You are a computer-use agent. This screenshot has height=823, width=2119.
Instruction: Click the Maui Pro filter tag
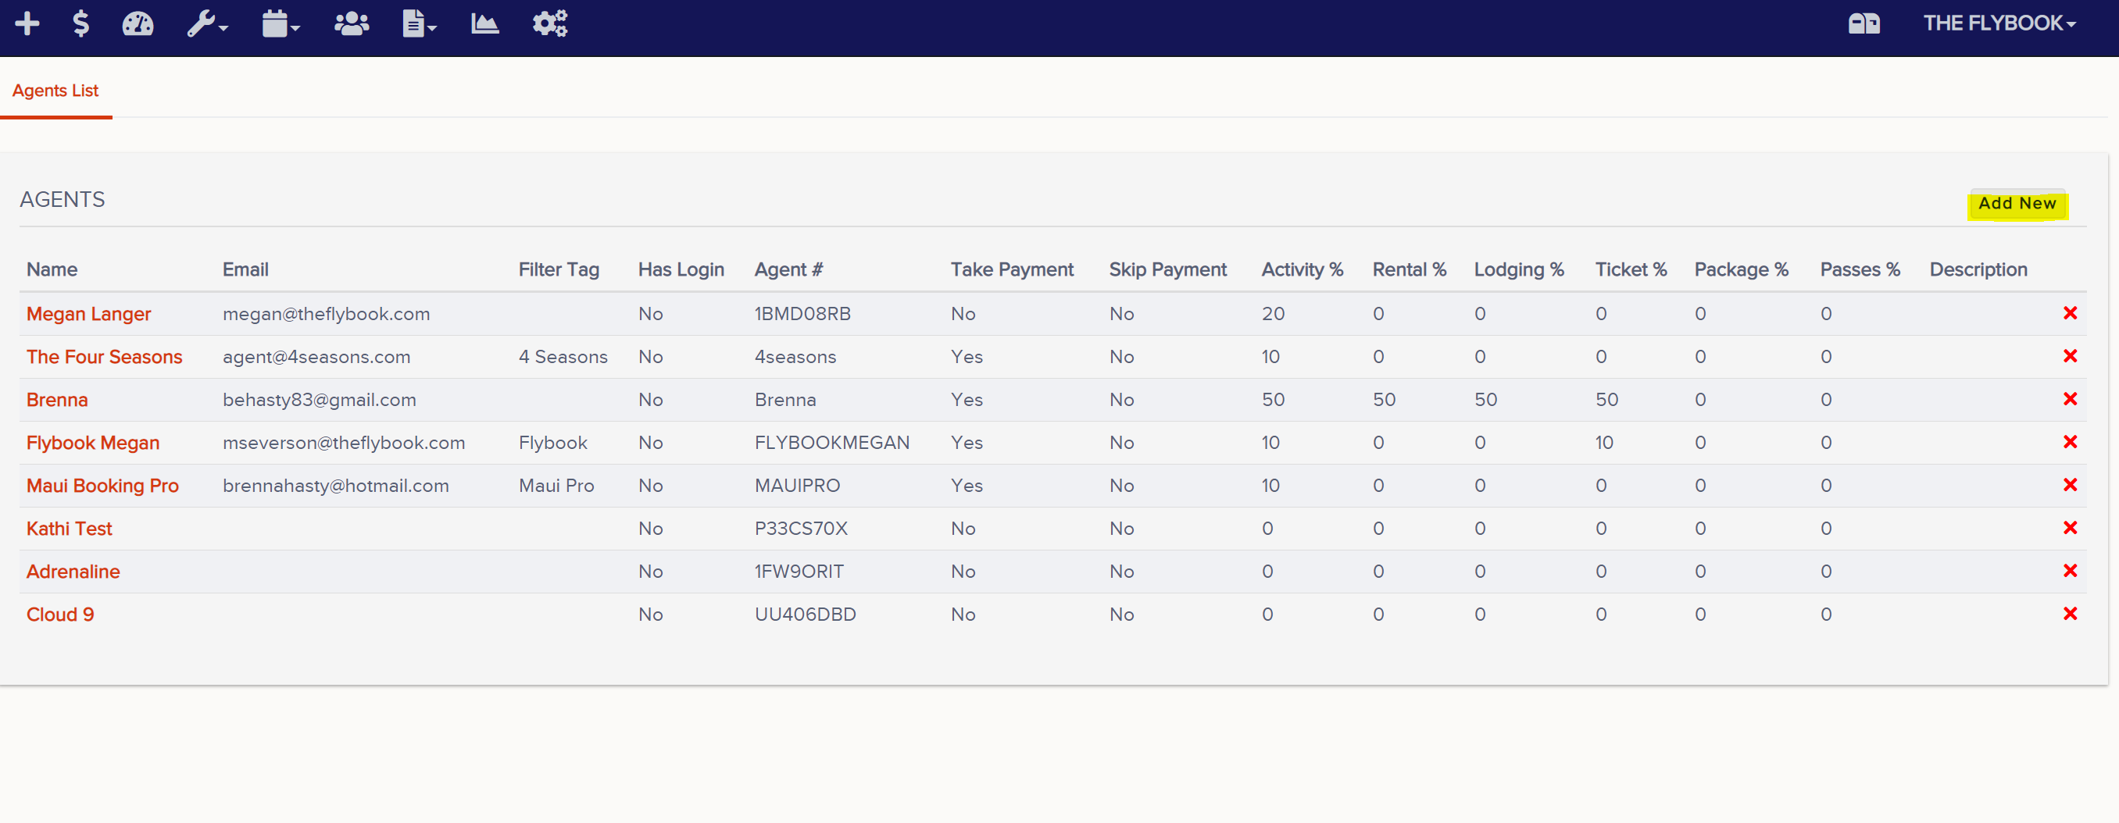556,486
